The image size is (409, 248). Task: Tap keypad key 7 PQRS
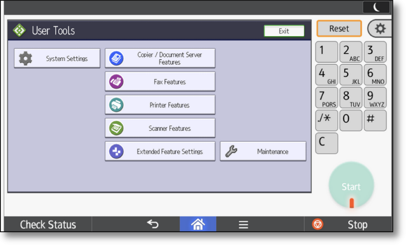click(326, 98)
